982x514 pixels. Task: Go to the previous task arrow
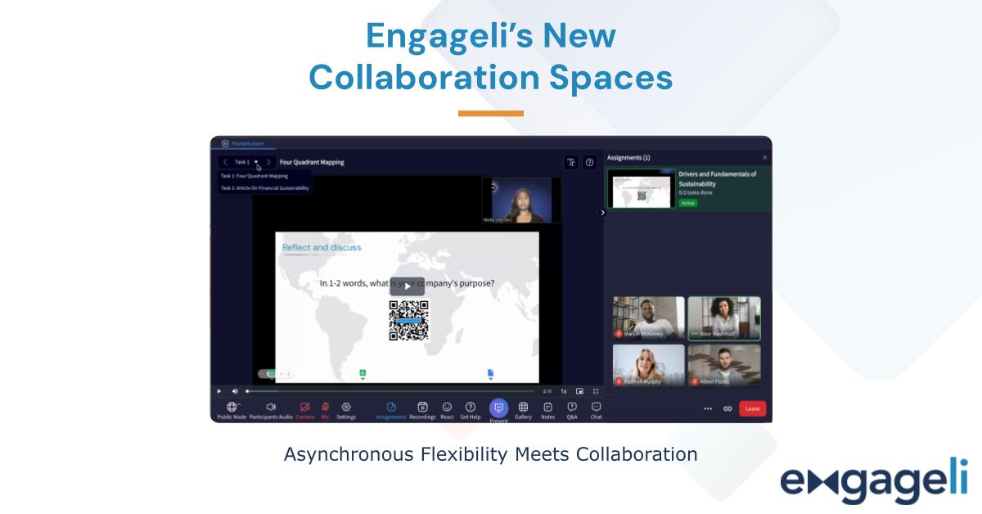tap(226, 162)
